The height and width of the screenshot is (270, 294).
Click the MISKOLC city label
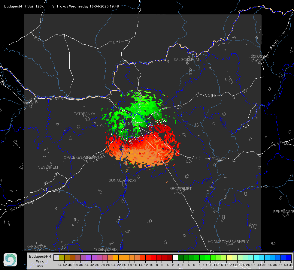click(260, 56)
